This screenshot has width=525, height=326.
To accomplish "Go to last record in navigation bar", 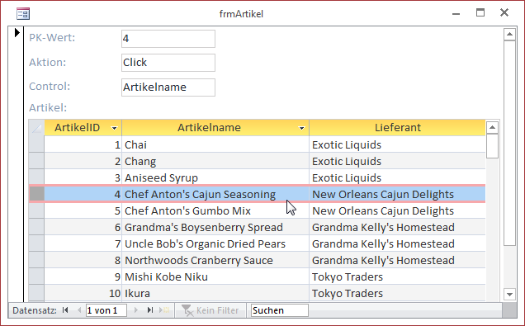I will click(150, 310).
